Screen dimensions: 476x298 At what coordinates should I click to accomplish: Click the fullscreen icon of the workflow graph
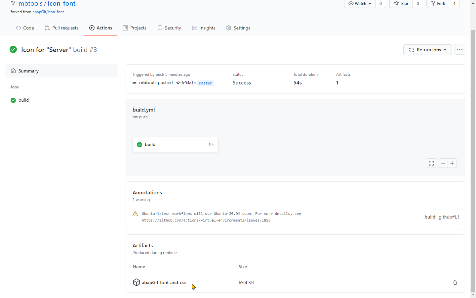(431, 163)
